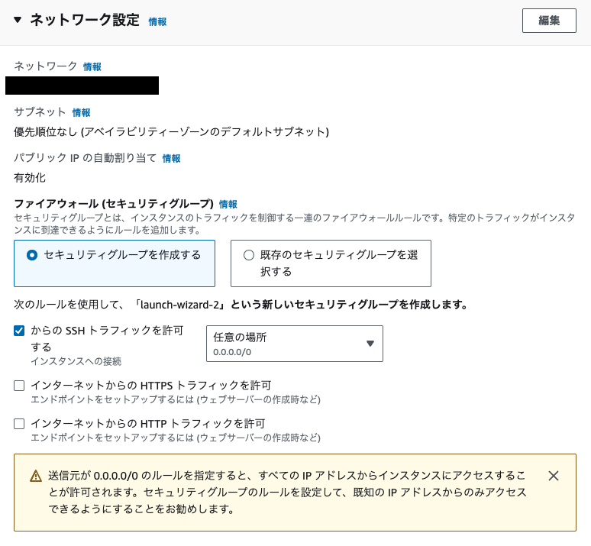
Task: Click the ネットワーク設定 section title
Action: point(84,21)
